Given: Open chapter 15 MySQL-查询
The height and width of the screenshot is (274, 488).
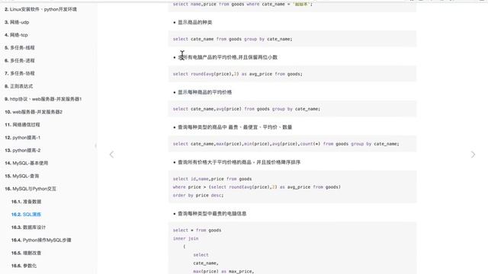Looking at the screenshot, I should point(22,176).
